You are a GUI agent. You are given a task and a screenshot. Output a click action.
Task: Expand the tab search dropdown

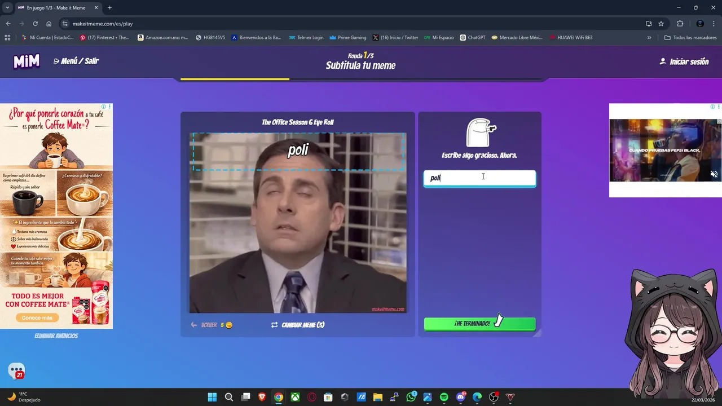(7, 8)
